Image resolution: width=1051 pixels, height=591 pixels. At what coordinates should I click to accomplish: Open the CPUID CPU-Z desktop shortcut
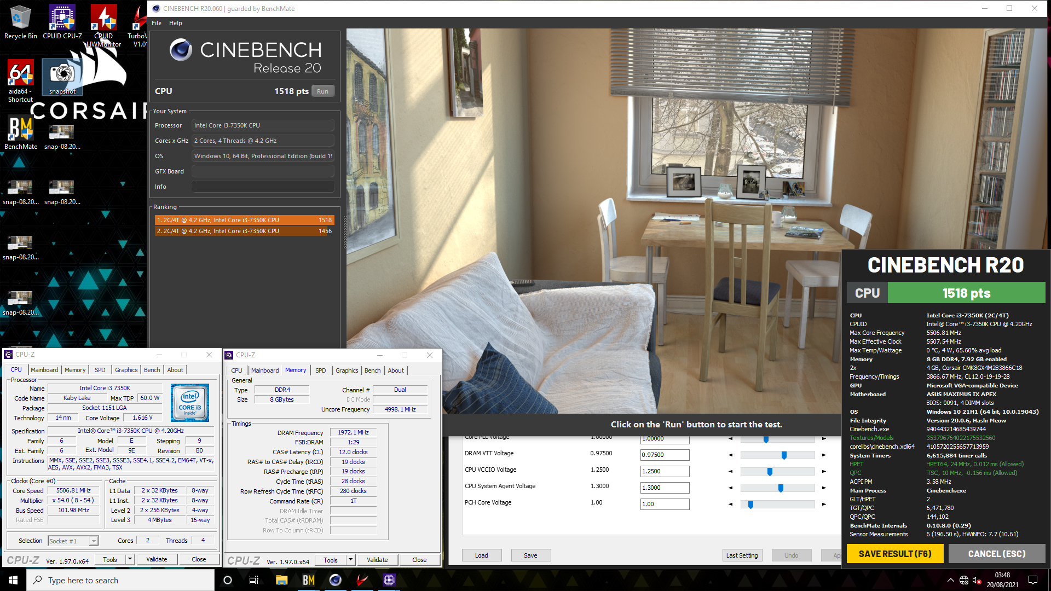click(x=62, y=22)
